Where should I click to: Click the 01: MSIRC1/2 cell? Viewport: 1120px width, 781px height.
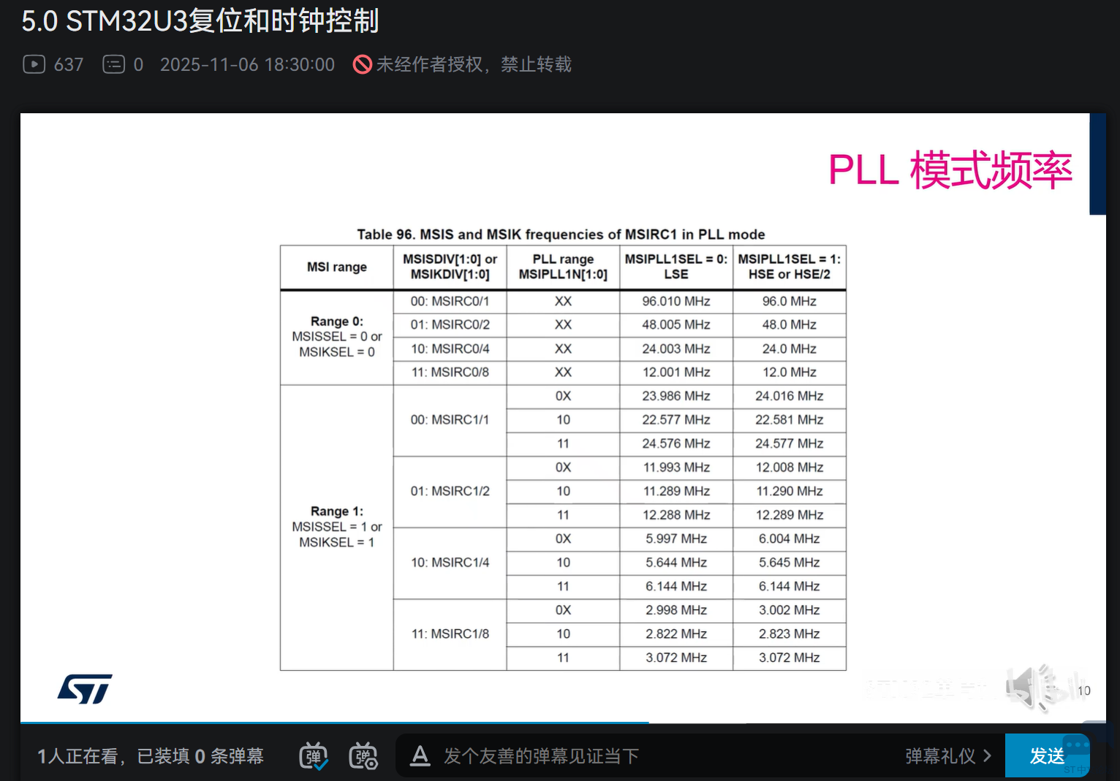(x=450, y=492)
